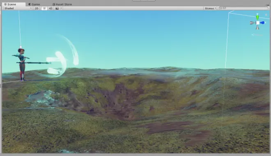This screenshot has width=271, height=156.
Task: Click the white center cube of orientation gizmo
Action: [258, 23]
